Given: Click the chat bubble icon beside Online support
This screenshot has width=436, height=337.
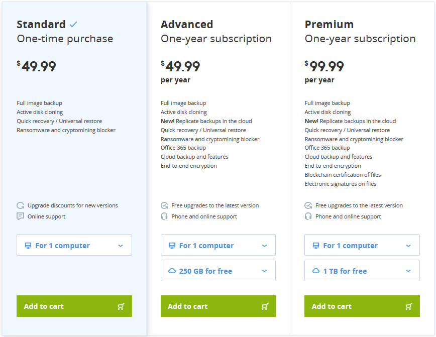Looking at the screenshot, I should click(20, 216).
